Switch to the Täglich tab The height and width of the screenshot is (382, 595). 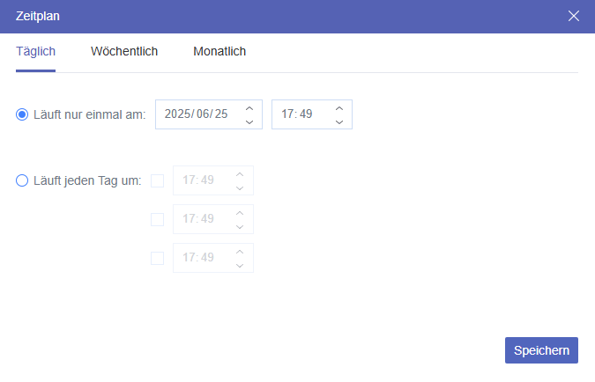coord(35,51)
